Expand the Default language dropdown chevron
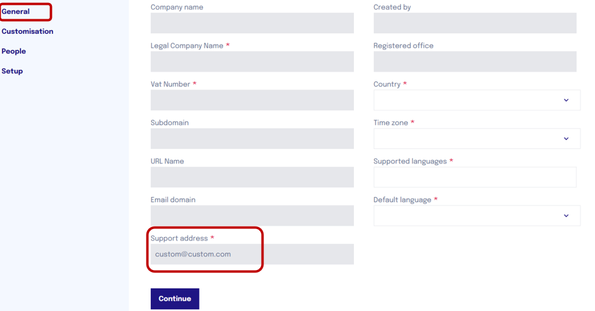The height and width of the screenshot is (311, 595). pyautogui.click(x=566, y=215)
